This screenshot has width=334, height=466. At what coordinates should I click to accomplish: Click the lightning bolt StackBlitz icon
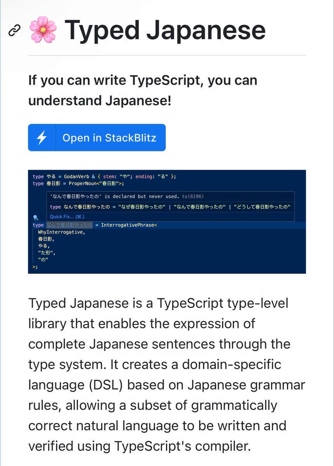42,137
